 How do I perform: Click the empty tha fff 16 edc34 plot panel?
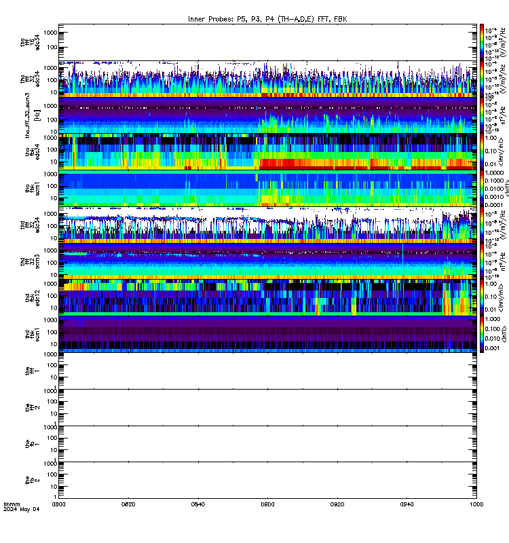pos(267,42)
